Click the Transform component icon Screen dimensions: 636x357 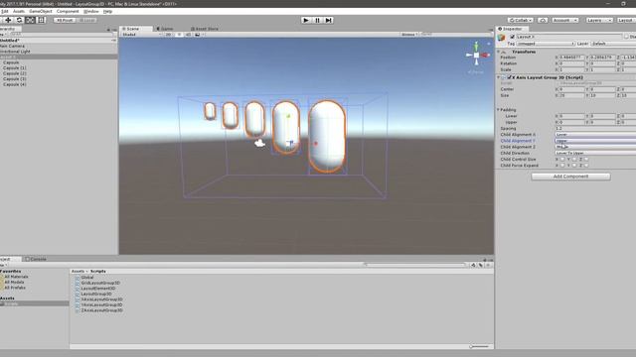[x=504, y=52]
